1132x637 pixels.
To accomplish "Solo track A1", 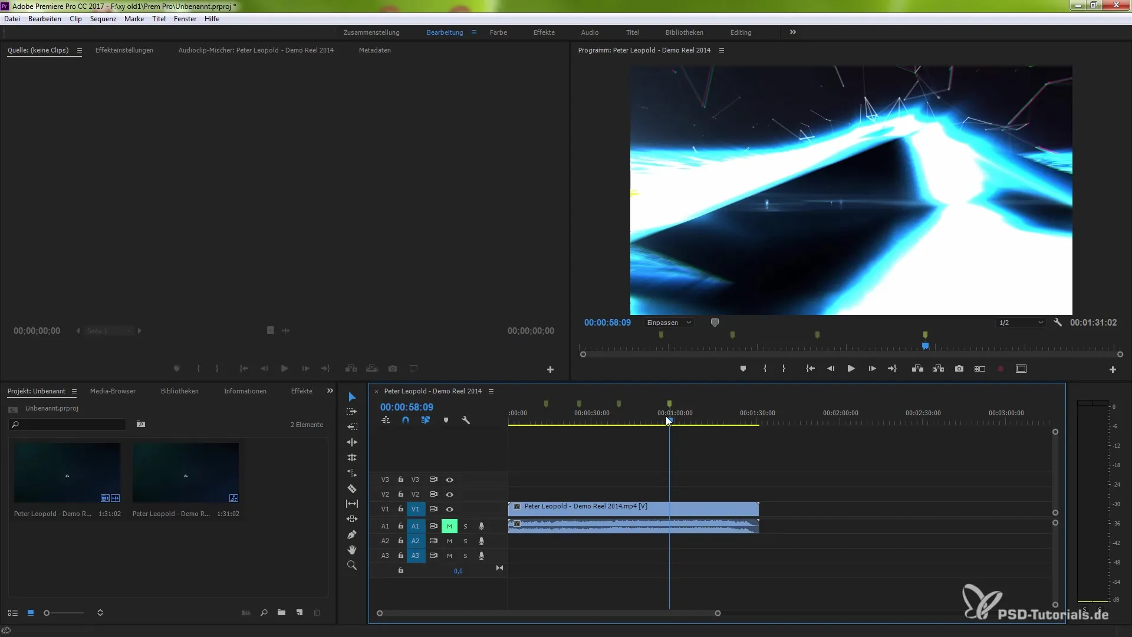I will click(465, 526).
